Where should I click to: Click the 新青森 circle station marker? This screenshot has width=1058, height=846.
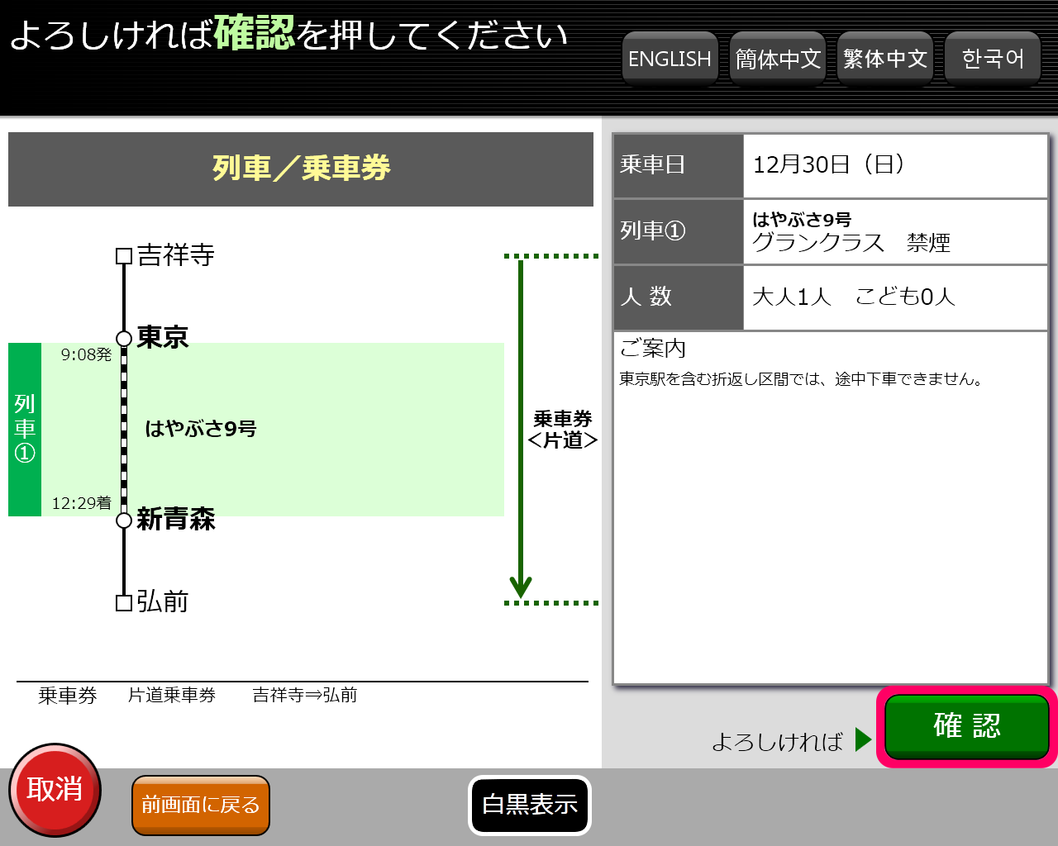(124, 520)
